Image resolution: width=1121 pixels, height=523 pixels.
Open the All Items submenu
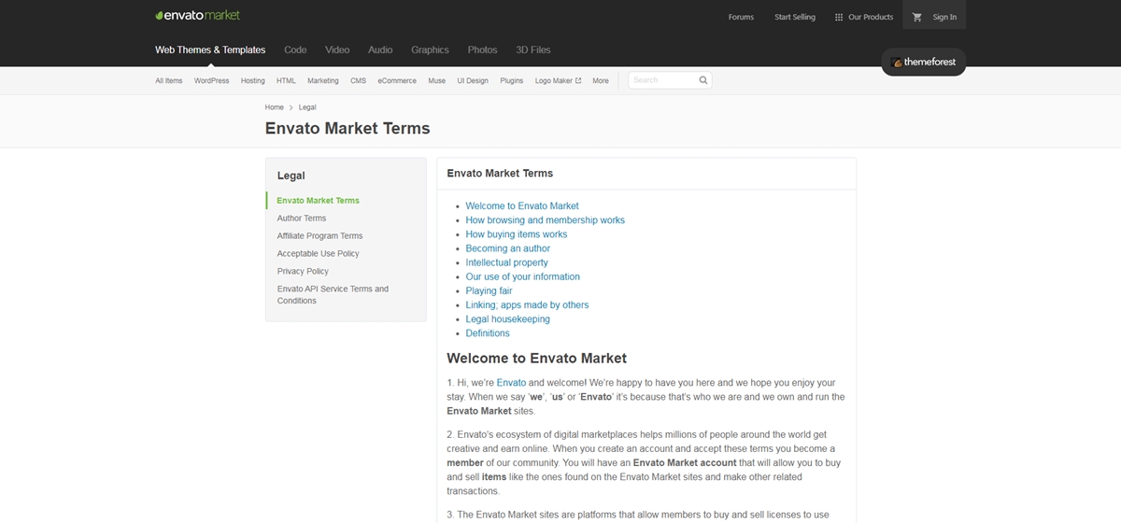point(169,80)
